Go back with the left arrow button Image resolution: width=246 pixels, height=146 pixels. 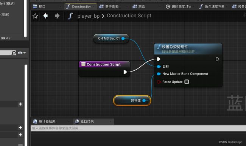click(x=45, y=16)
